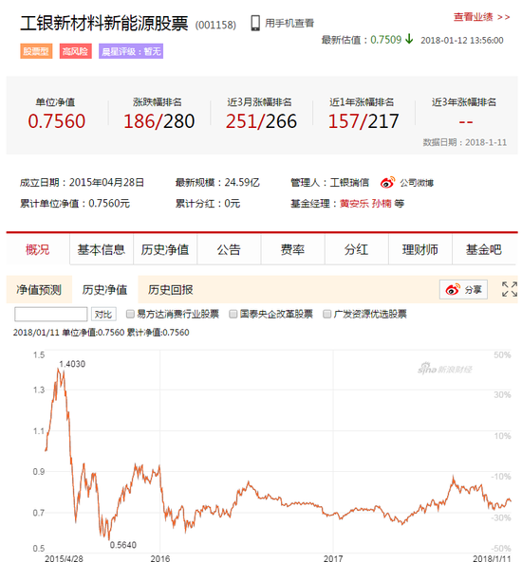Check 易方达消费行业股票 checkbox

point(130,314)
